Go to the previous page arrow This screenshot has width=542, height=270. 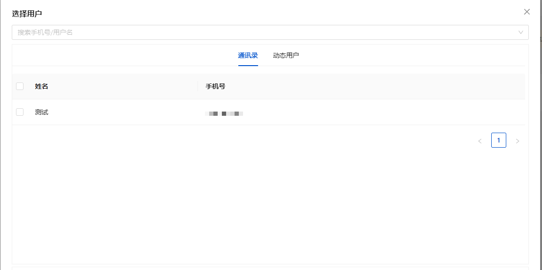tap(479, 141)
